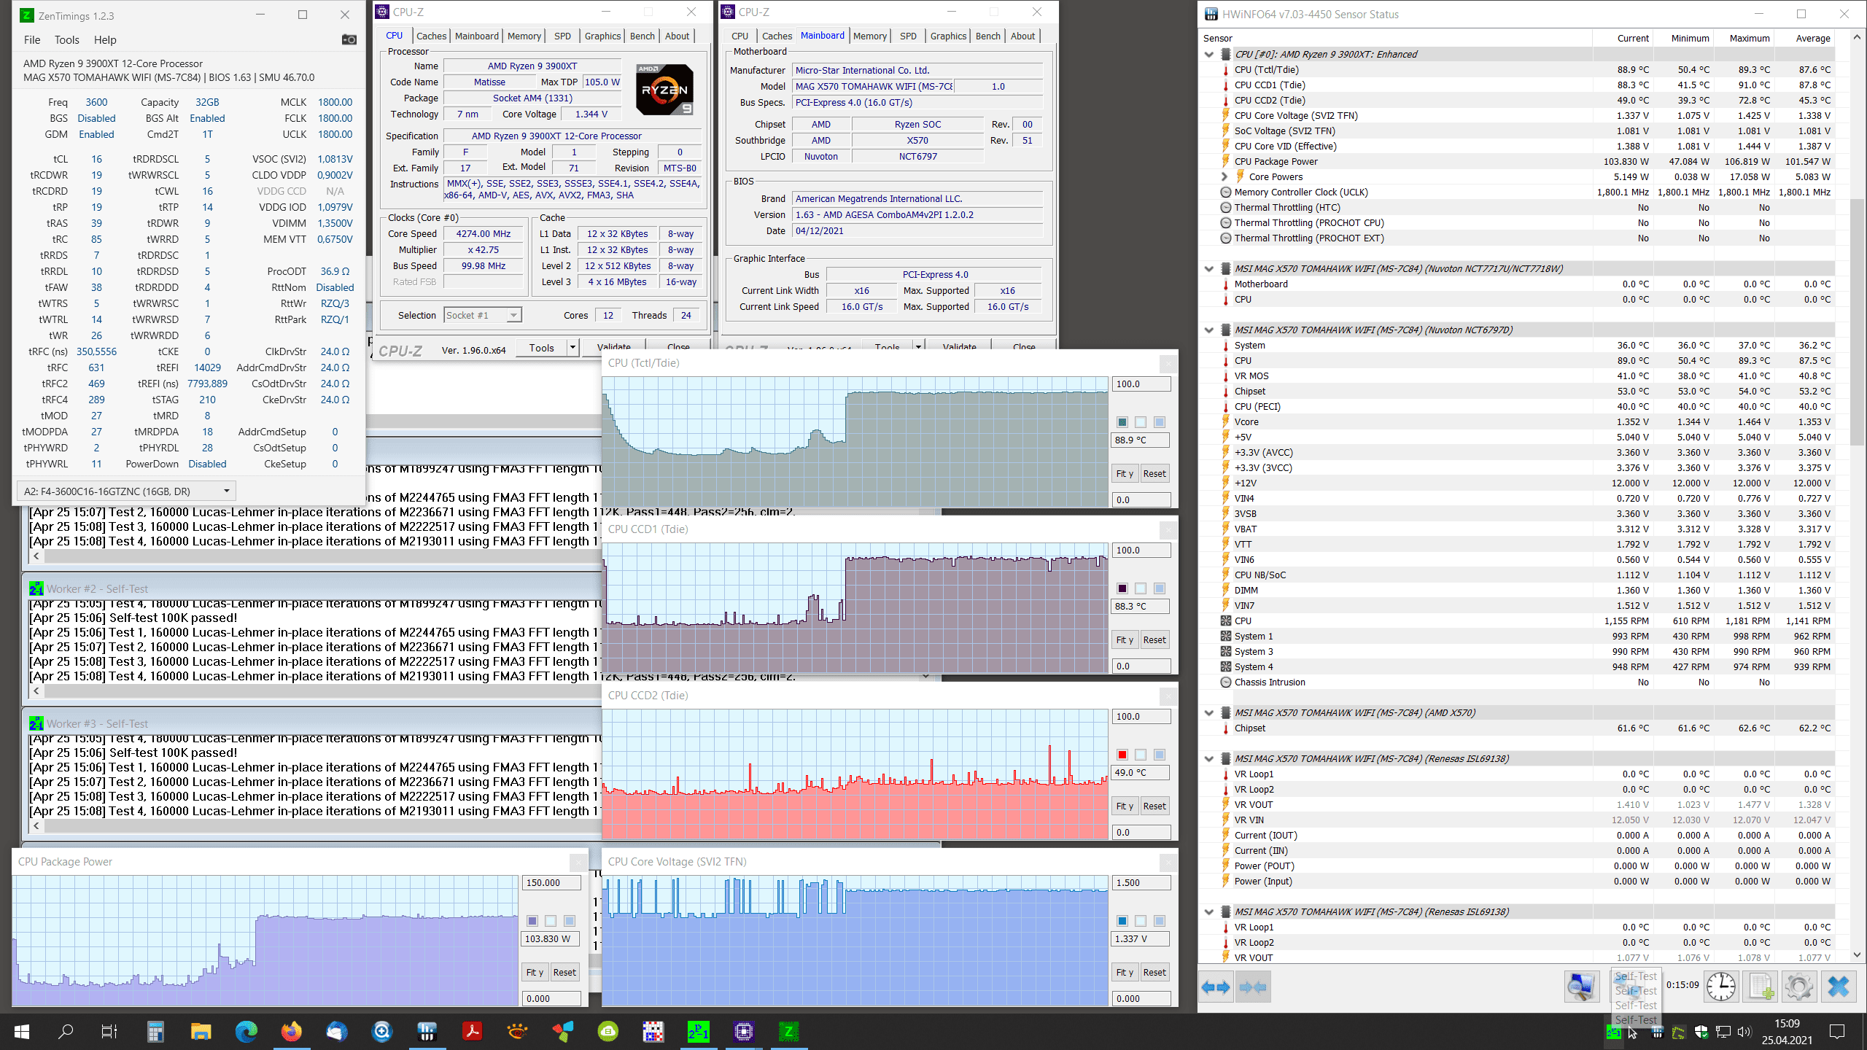Switch to HWiNFO64 taskbar icon
Viewport: 1867px width, 1050px height.
(x=427, y=1031)
